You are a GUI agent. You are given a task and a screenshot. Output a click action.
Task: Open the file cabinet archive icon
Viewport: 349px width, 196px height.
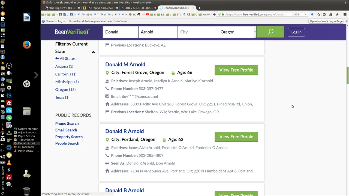[x=27, y=111]
